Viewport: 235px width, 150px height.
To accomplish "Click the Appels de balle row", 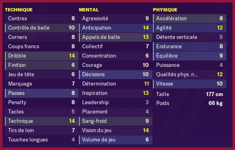I will [x=116, y=37].
